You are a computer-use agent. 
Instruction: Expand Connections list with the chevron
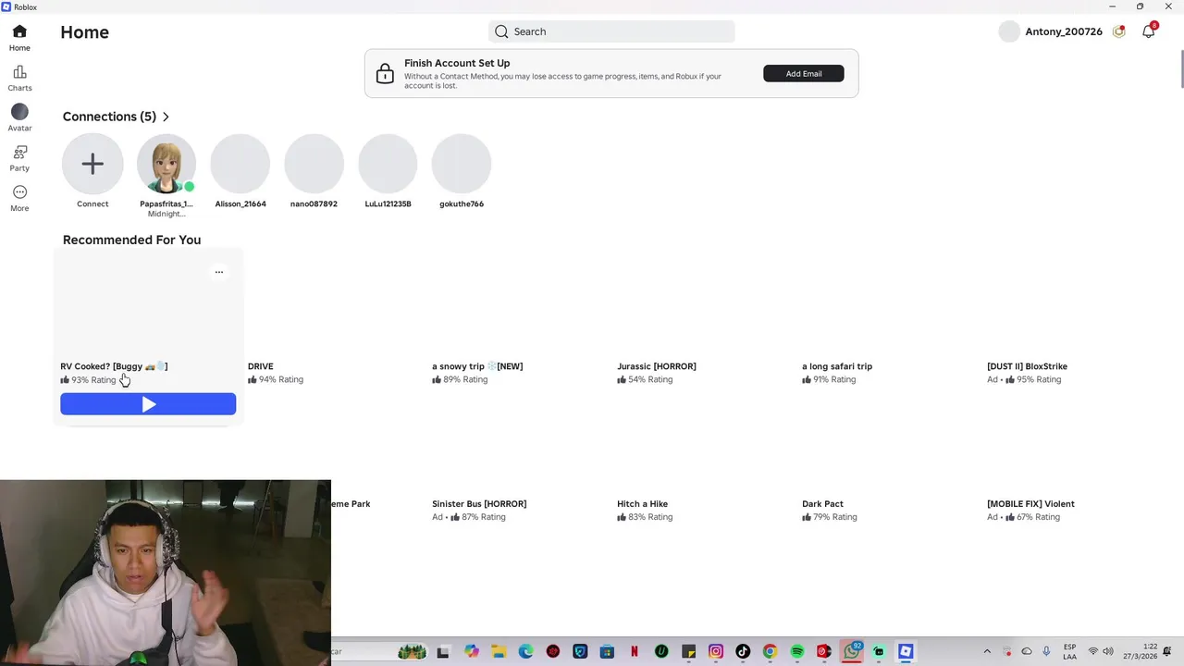tap(166, 117)
